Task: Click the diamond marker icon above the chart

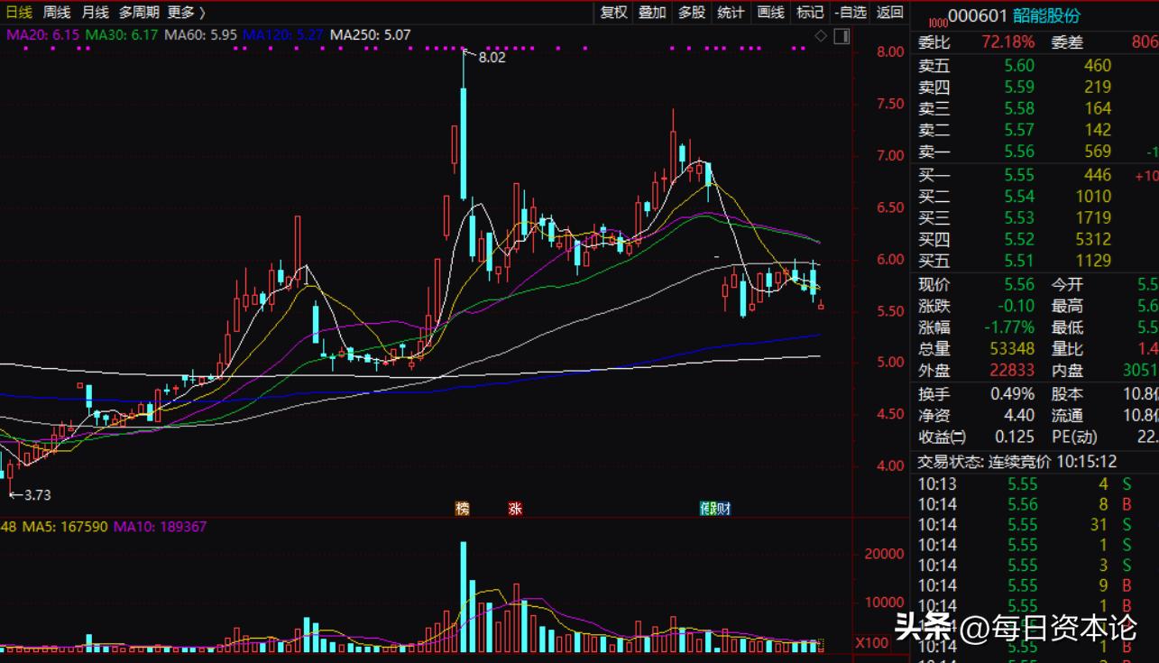Action: coord(820,36)
